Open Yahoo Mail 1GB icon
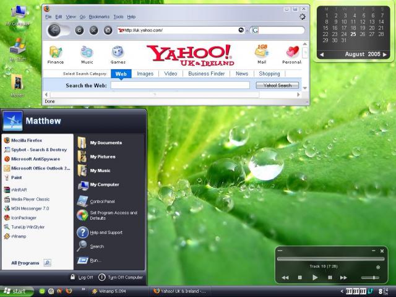 (262, 54)
